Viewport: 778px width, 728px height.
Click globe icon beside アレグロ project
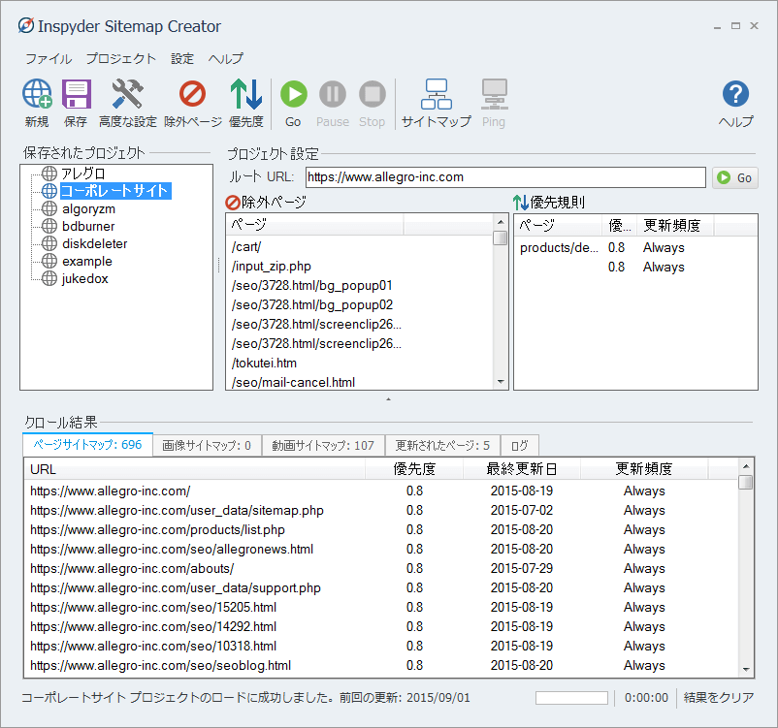[x=49, y=174]
